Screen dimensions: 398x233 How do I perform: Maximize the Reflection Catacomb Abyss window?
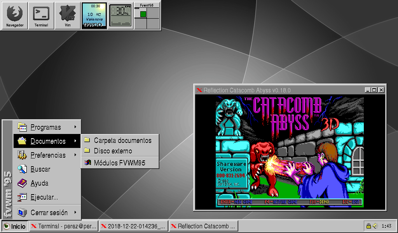tap(374, 90)
